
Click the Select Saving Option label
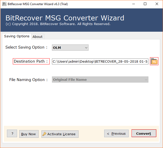pyautogui.click(x=27, y=47)
